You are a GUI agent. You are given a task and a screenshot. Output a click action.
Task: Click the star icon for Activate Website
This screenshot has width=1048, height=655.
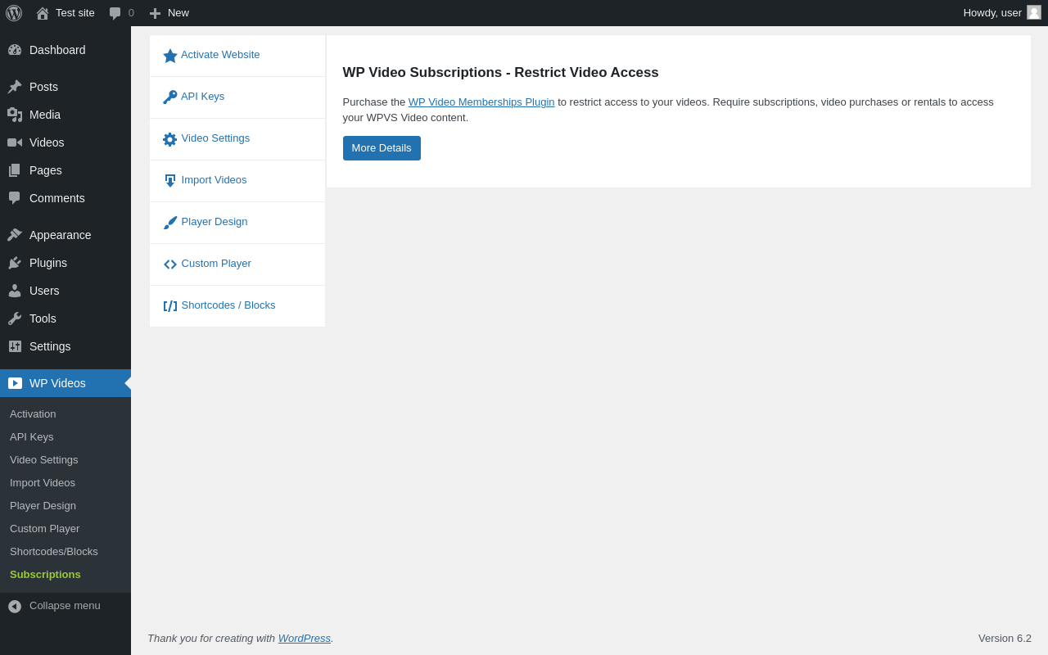[170, 56]
